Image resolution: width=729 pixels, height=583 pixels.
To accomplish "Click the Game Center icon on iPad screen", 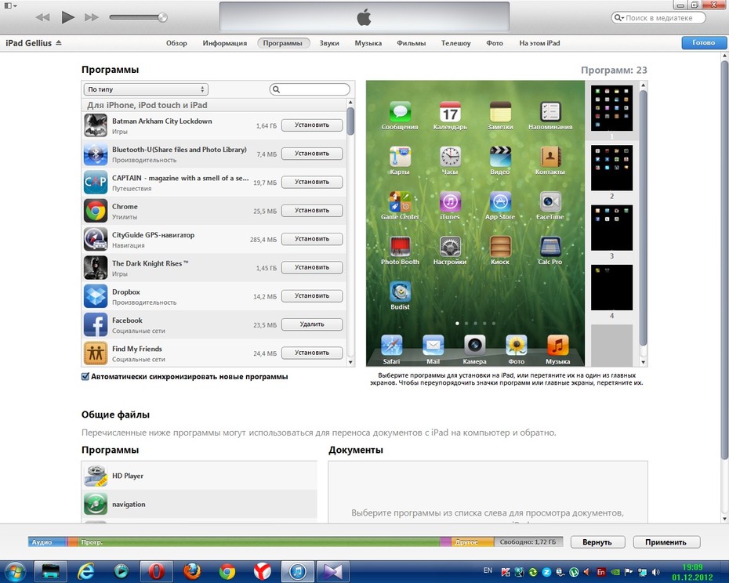I will tap(400, 202).
